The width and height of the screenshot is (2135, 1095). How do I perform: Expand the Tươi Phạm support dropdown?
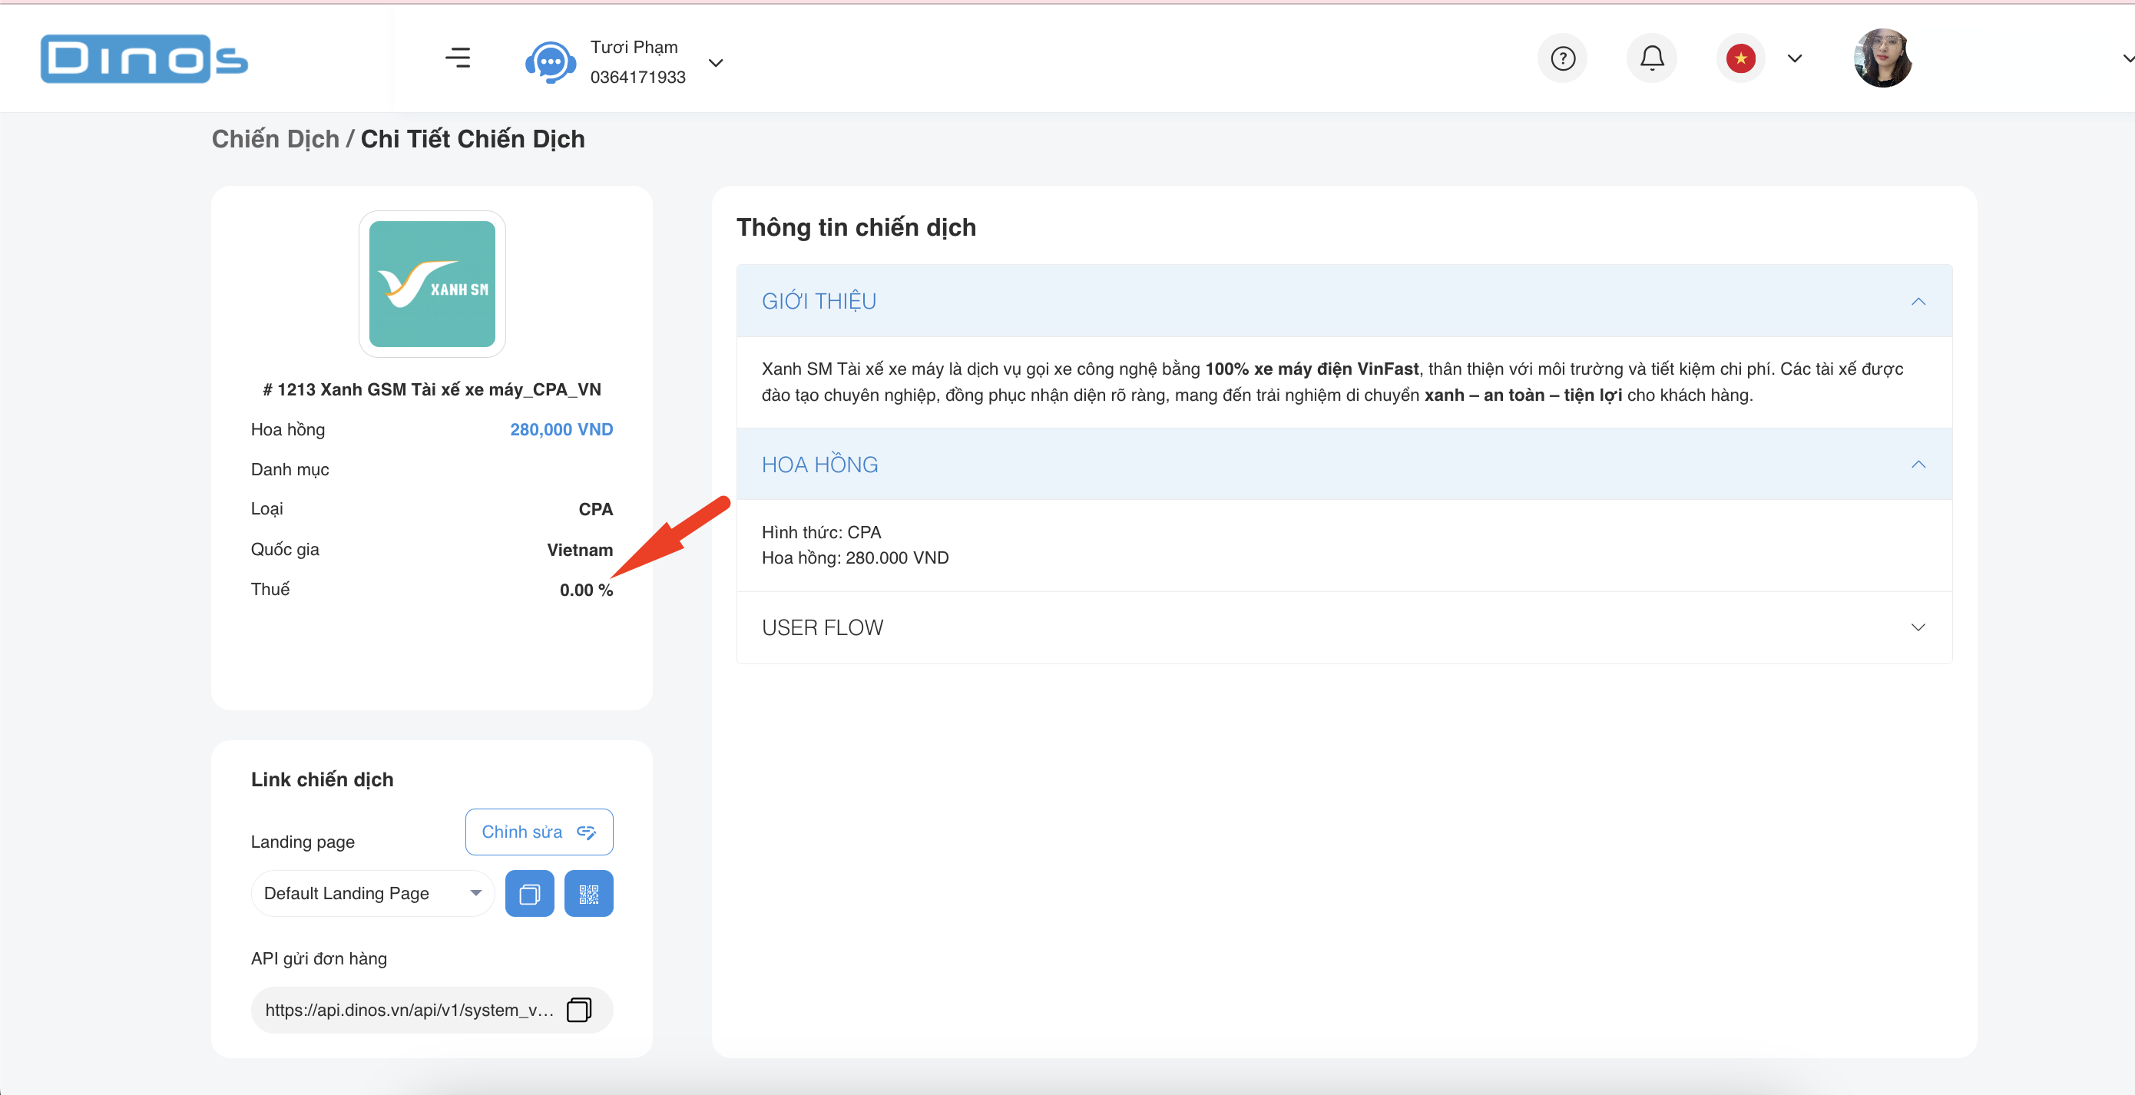click(x=716, y=63)
